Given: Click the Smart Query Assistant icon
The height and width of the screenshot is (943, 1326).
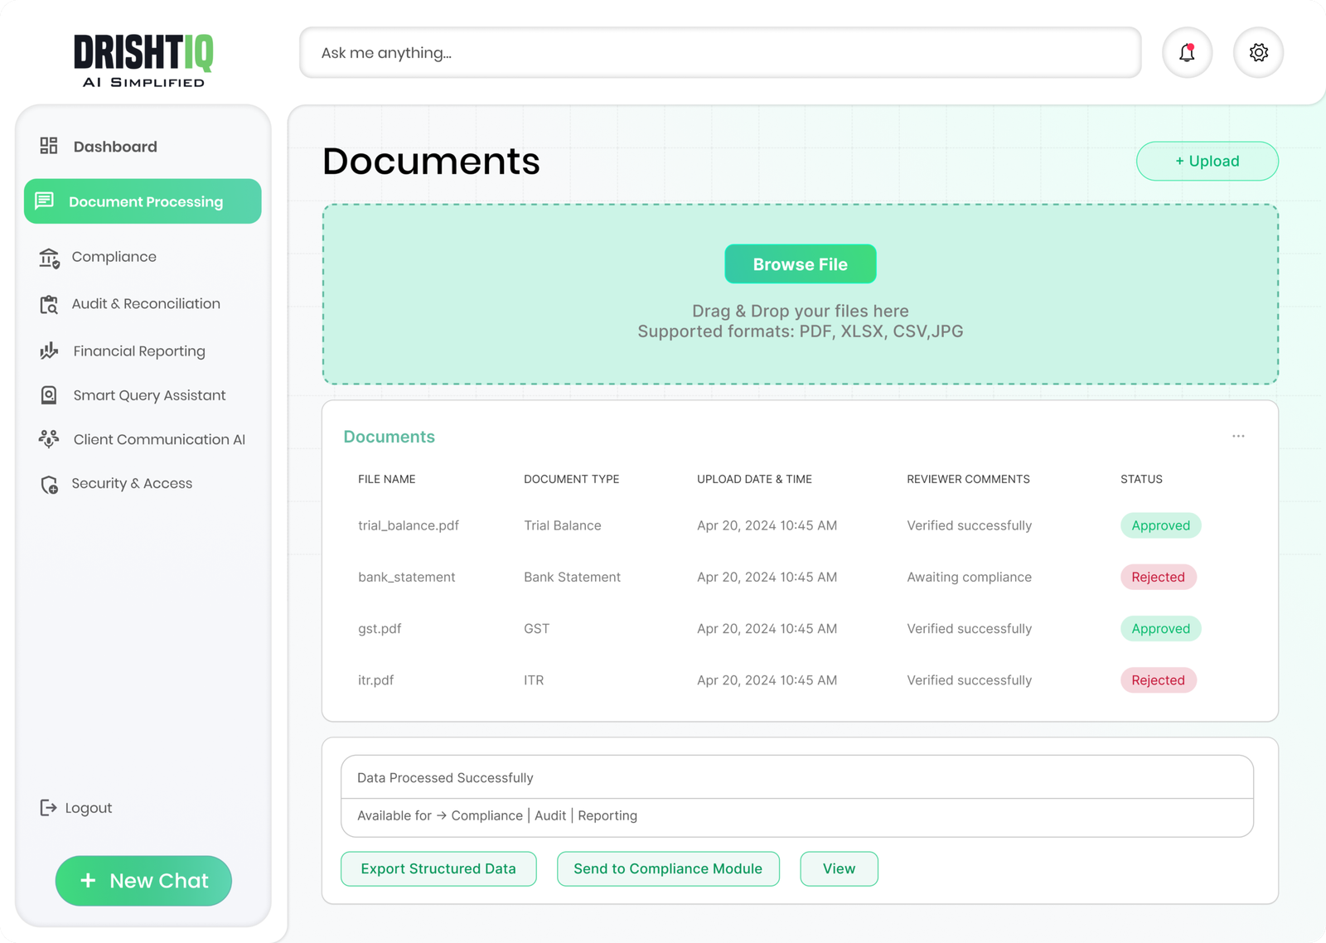Looking at the screenshot, I should [x=49, y=395].
